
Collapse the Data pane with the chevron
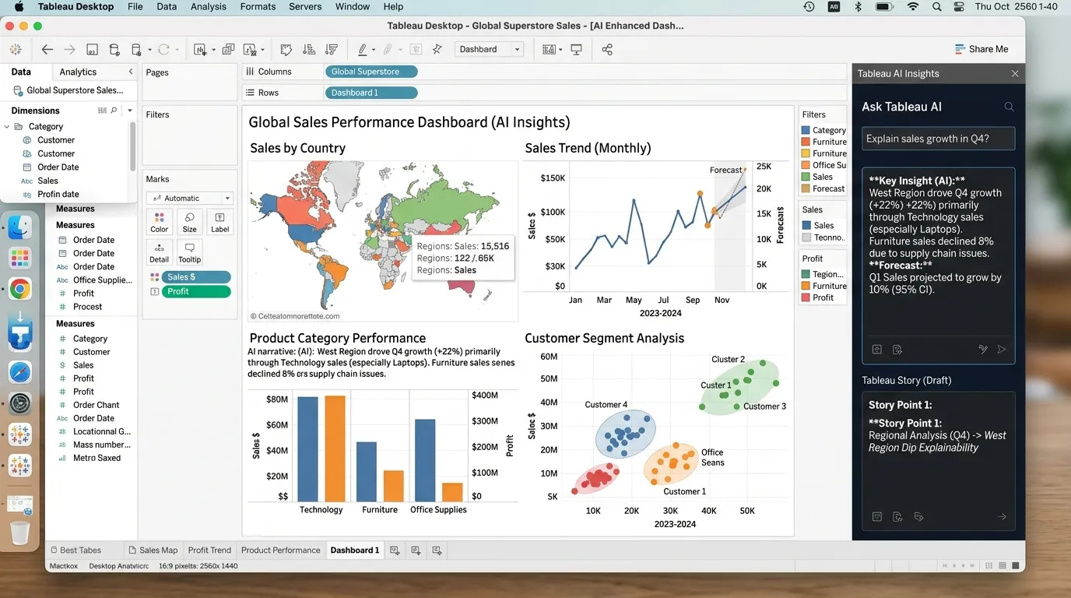130,72
